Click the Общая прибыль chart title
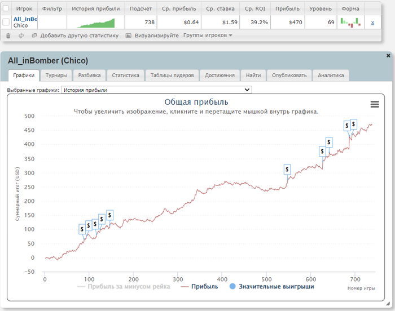Viewport: 395px width, 311px height. (x=196, y=102)
